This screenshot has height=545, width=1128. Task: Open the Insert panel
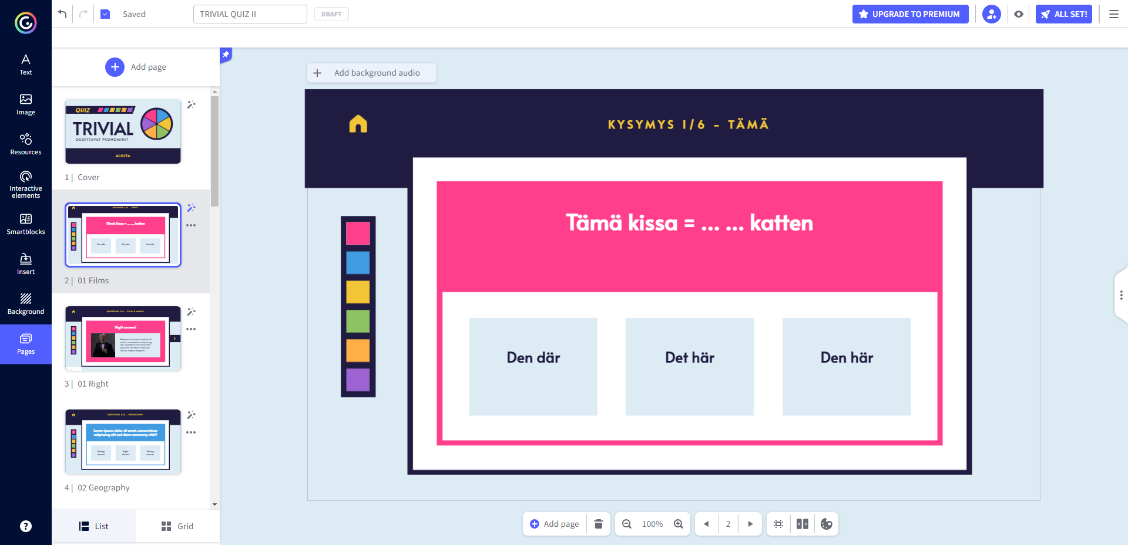coord(26,265)
